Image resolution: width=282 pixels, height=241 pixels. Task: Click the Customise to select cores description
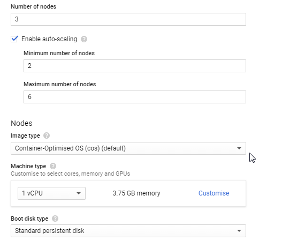[70, 174]
